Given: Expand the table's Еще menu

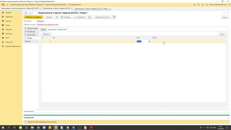Looking at the screenshot, I should [222, 34].
